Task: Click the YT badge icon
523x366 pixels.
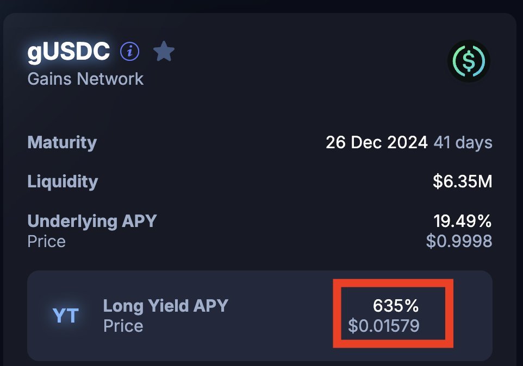Action: 66,315
